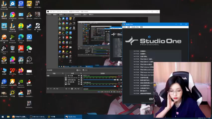Adjust the microphone volume slider in OBS mixer
Screen dimensions: 212x119
pos(100,80)
